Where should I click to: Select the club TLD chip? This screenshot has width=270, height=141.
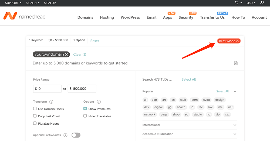click(183, 100)
